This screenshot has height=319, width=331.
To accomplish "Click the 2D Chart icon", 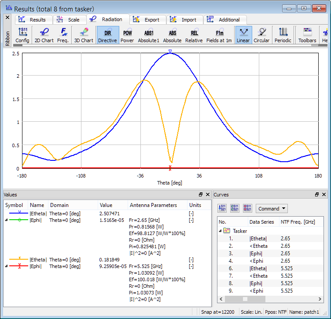I will point(44,35).
